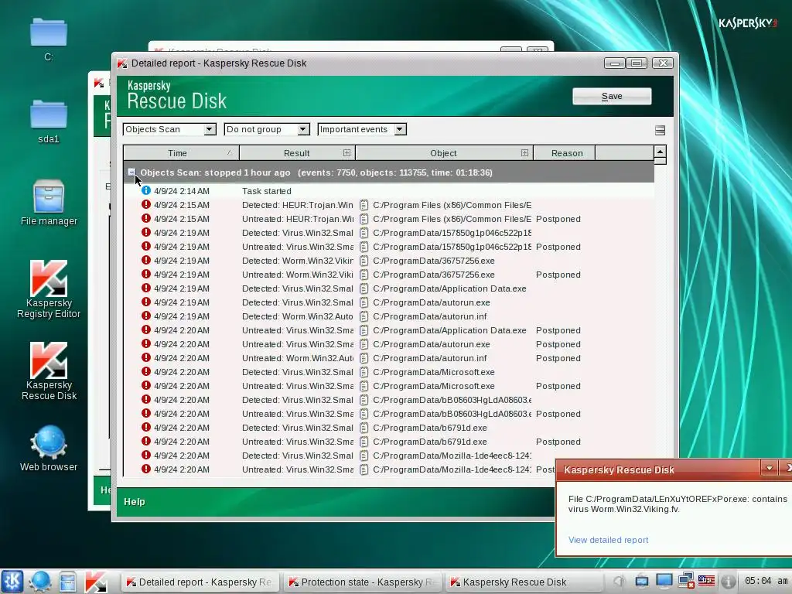
Task: Click Help in the Detailed report window
Action: (x=135, y=501)
